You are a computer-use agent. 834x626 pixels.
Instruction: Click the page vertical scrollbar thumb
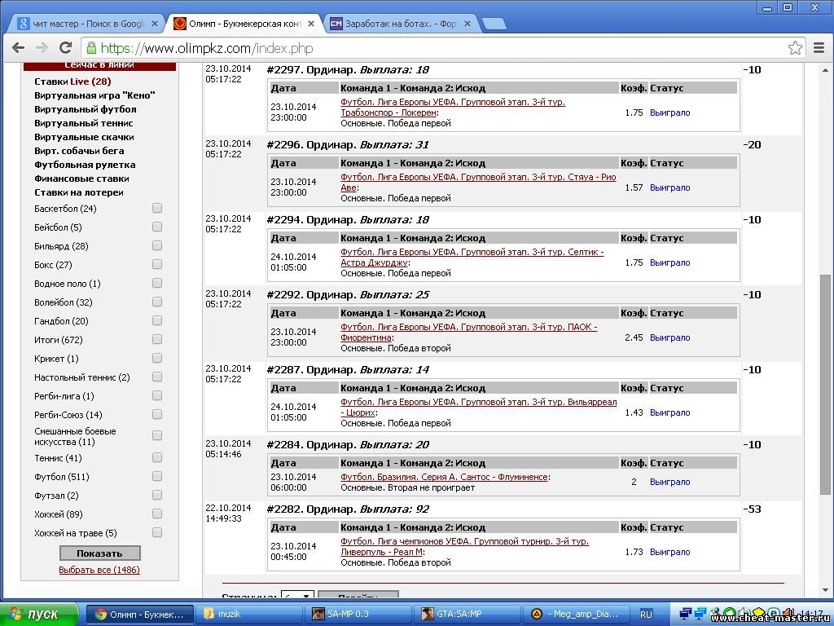pos(825,383)
